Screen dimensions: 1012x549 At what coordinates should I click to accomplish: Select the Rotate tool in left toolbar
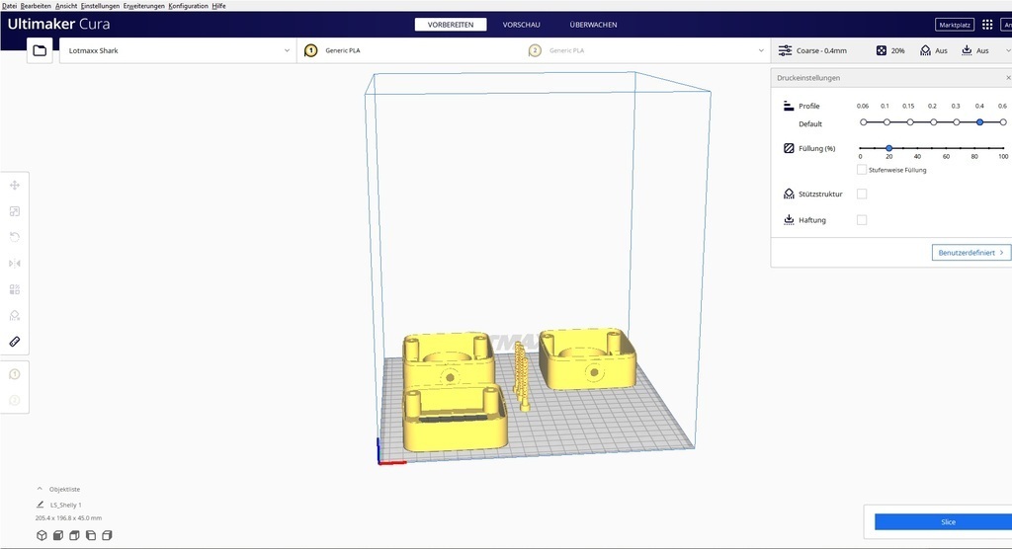pyautogui.click(x=15, y=237)
